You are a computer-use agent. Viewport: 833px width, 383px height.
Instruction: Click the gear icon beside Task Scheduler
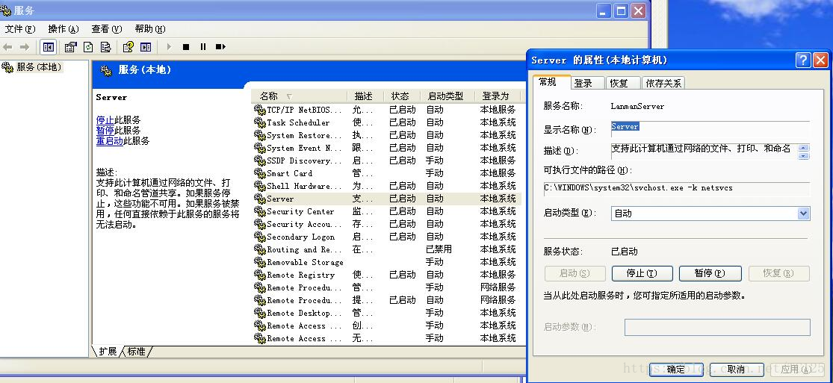click(260, 122)
